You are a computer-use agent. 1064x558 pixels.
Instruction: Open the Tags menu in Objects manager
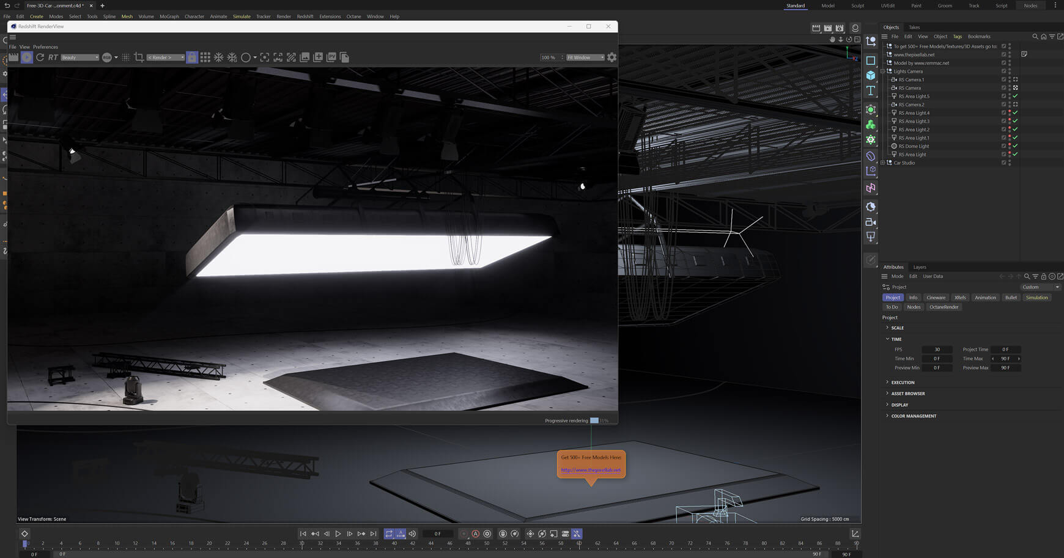(x=957, y=37)
